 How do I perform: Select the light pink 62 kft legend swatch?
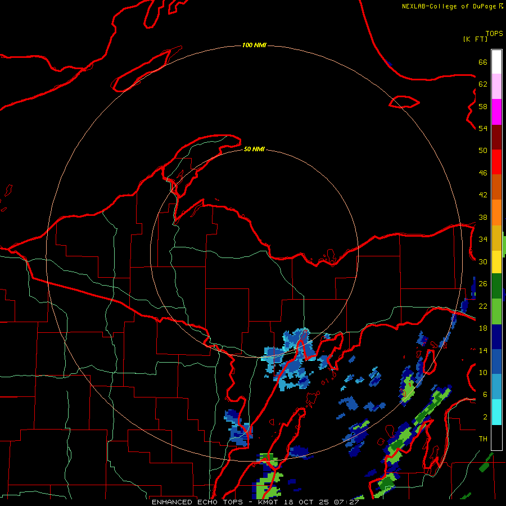496,87
